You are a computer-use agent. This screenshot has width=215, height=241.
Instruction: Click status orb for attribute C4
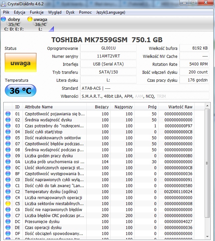[x=8, y=198]
